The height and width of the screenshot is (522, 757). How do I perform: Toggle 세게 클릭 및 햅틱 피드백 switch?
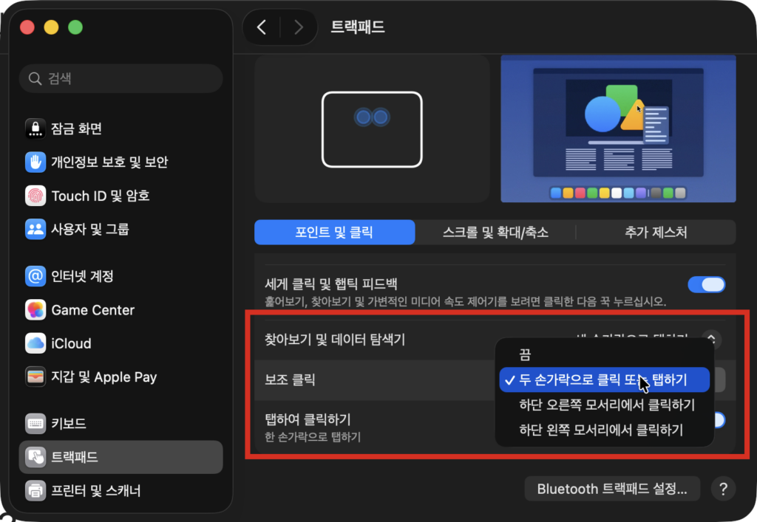coord(706,284)
